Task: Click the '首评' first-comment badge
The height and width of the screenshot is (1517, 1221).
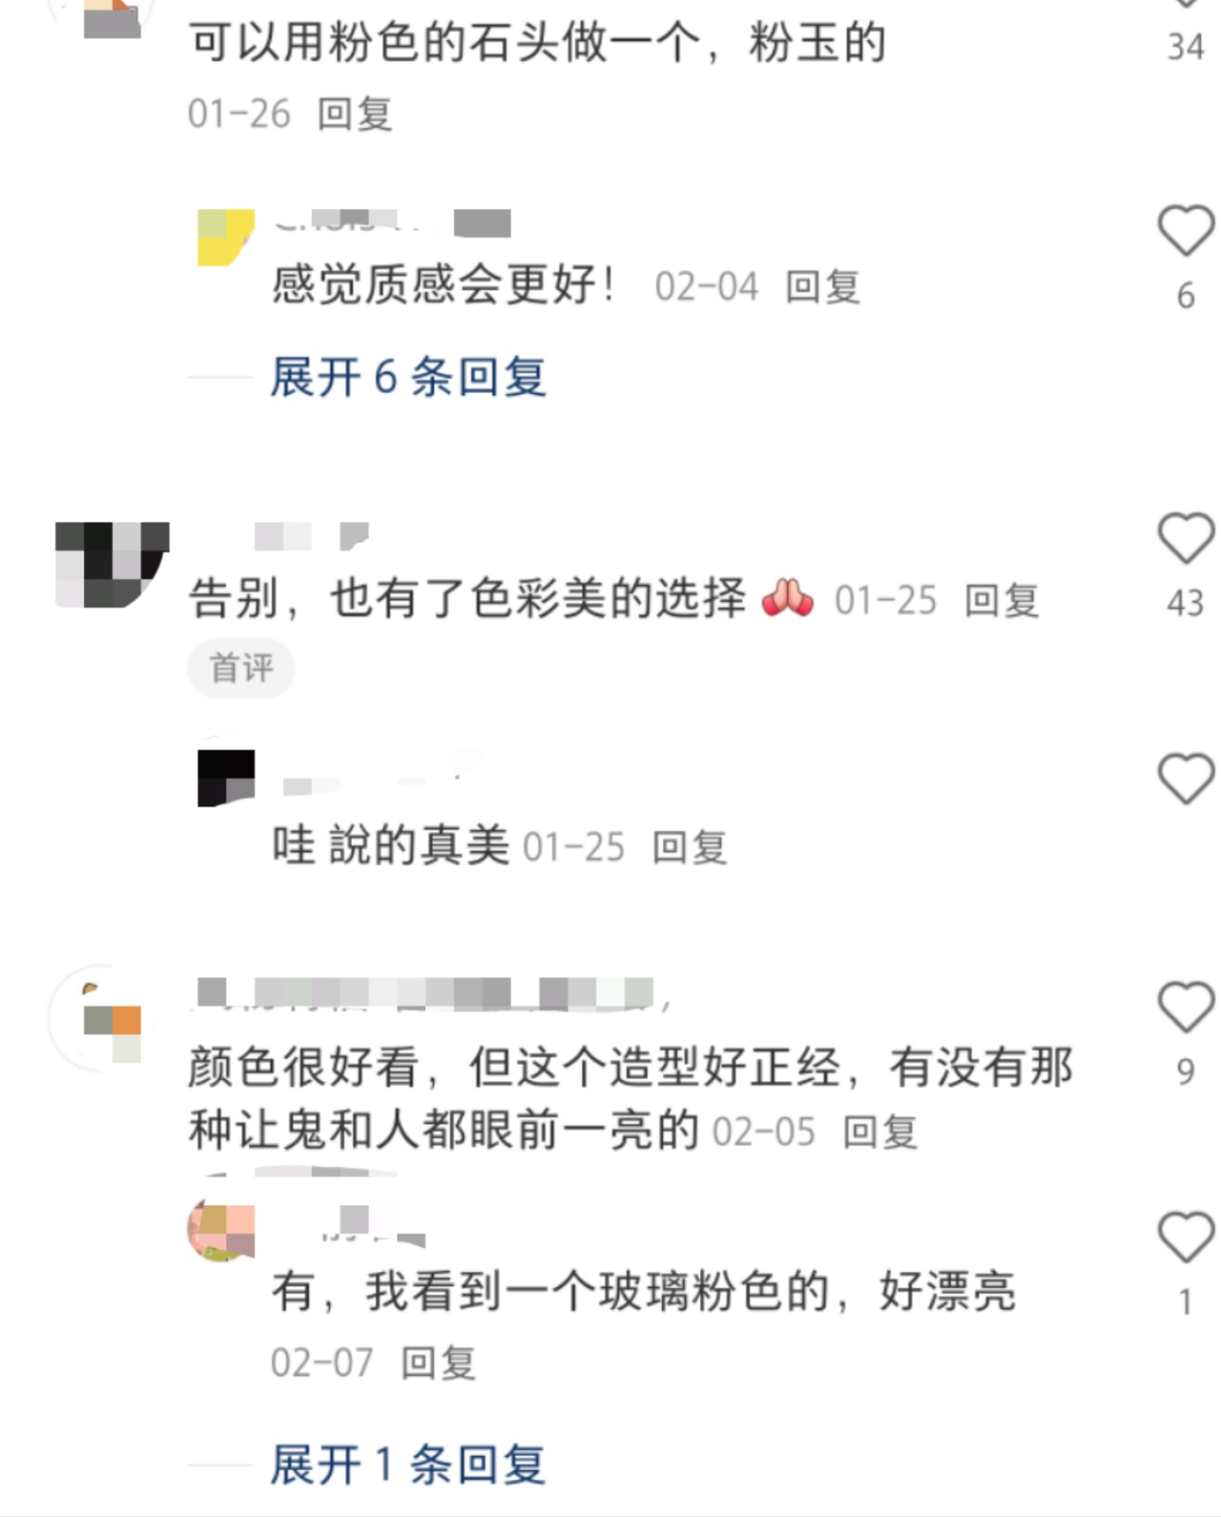Action: [x=241, y=668]
